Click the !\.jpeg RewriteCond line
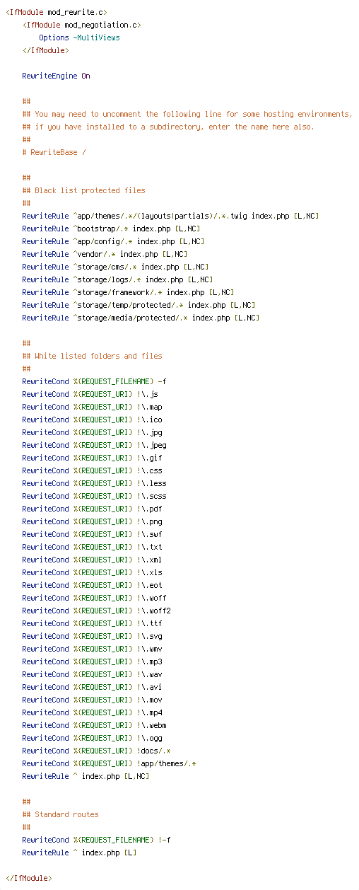The image size is (359, 890). click(94, 445)
